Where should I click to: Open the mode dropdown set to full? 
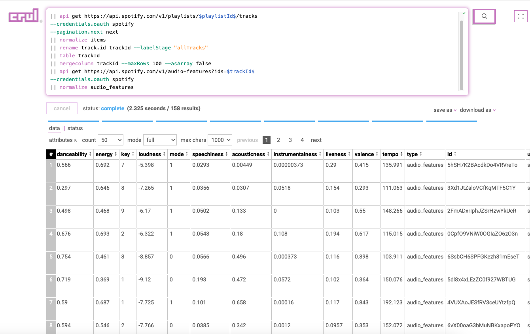tap(160, 140)
